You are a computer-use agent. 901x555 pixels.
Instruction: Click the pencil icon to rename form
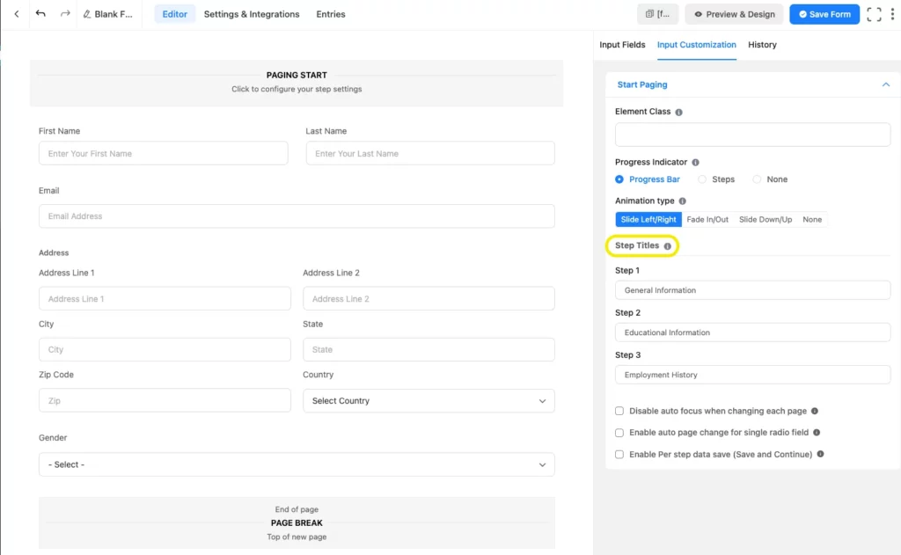pyautogui.click(x=87, y=14)
